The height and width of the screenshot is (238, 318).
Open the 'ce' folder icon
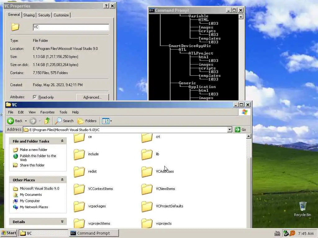[x=79, y=138]
